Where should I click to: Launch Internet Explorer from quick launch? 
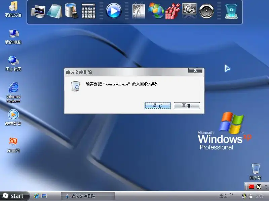coord(36,196)
